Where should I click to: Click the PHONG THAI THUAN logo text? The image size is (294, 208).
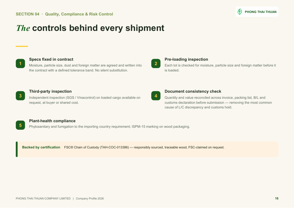coord(261,12)
